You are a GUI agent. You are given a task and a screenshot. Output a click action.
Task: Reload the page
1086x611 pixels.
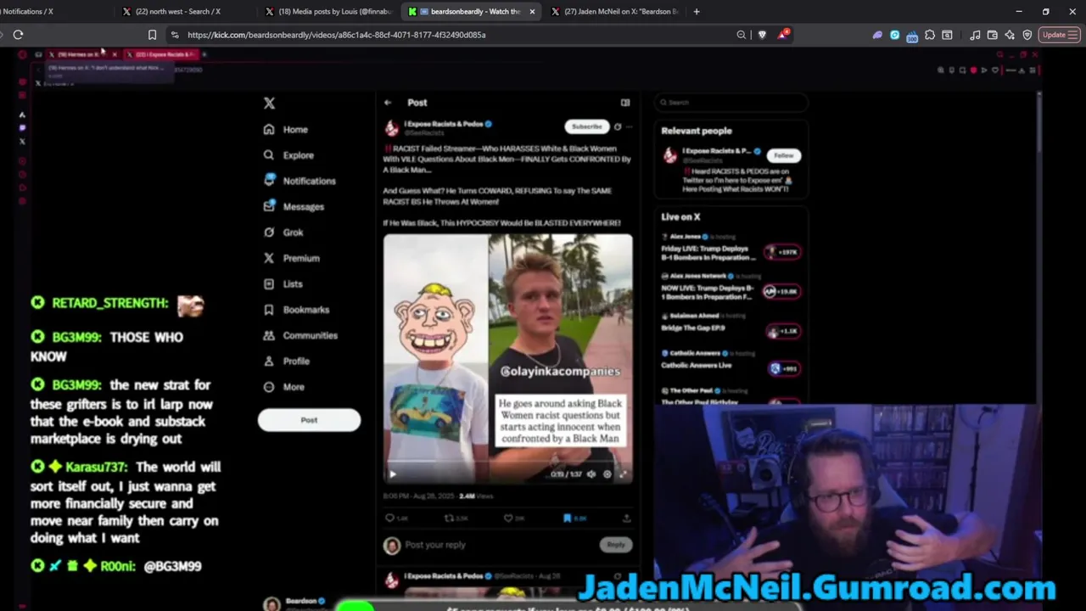[x=18, y=35]
